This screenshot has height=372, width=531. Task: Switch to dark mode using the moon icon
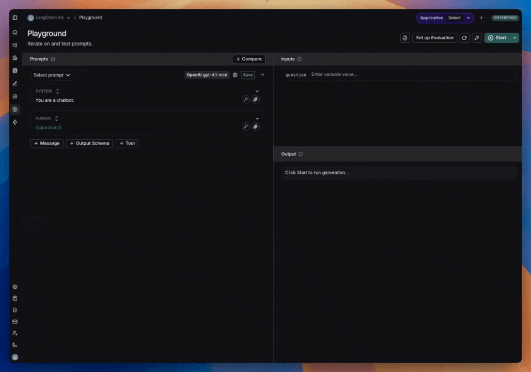click(x=15, y=345)
